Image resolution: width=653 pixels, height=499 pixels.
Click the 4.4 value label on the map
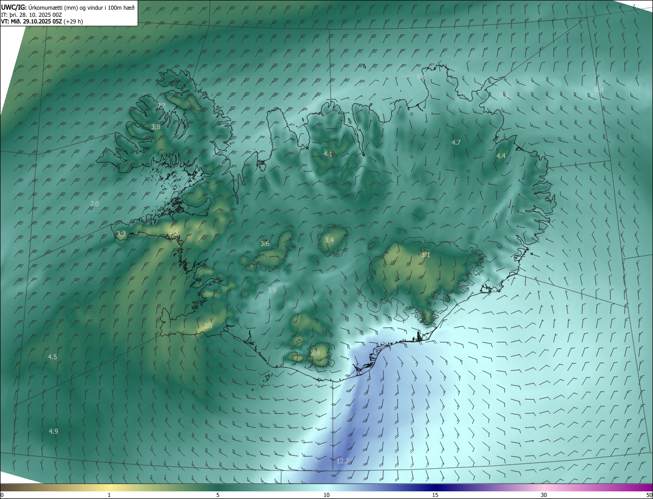[x=501, y=156]
